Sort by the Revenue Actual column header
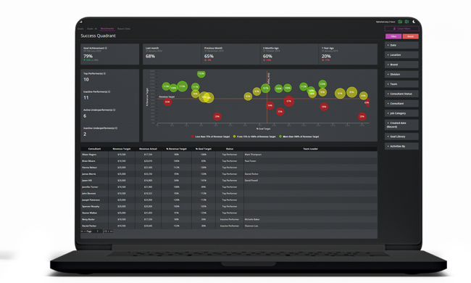 coord(148,149)
